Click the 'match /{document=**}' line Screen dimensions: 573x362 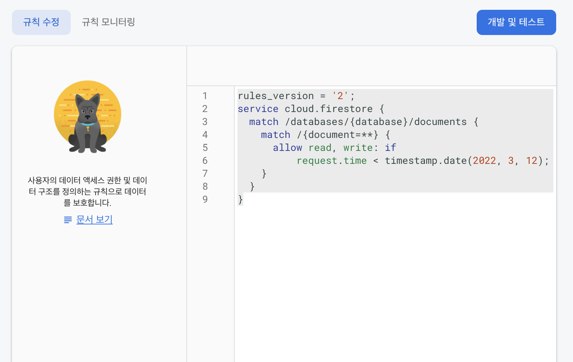click(x=325, y=134)
